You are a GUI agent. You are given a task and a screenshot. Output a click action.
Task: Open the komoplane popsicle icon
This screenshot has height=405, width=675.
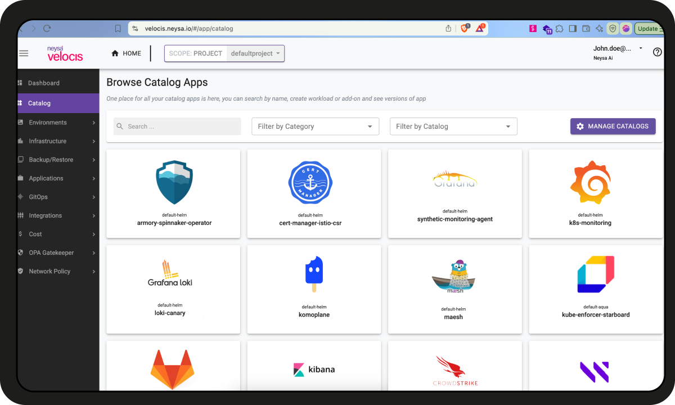point(314,274)
